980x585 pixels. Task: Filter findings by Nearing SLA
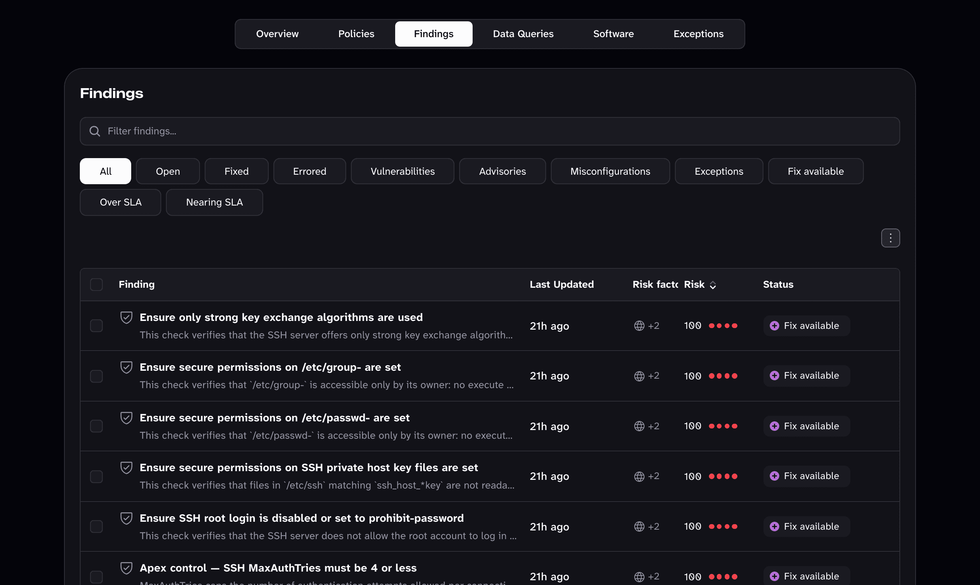[x=215, y=202]
